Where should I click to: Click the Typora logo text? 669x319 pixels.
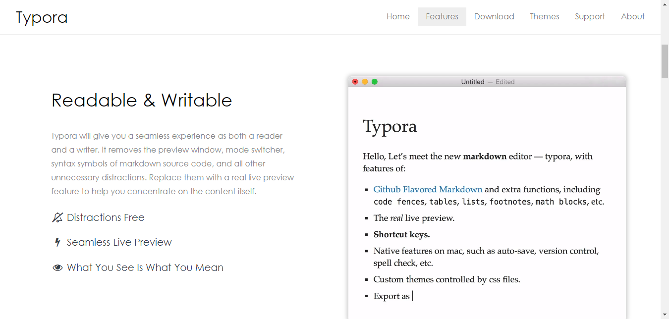click(x=42, y=17)
